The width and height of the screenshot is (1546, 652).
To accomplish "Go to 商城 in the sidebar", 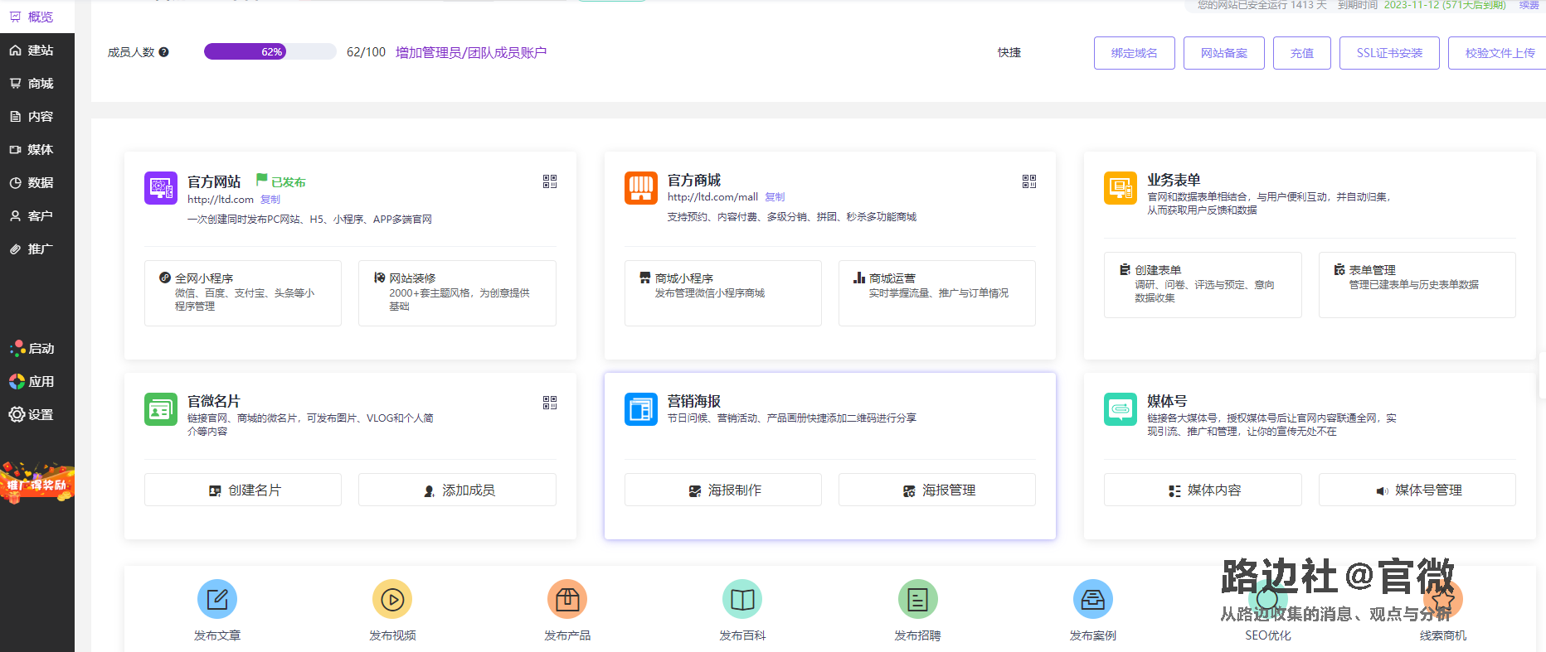I will (37, 84).
